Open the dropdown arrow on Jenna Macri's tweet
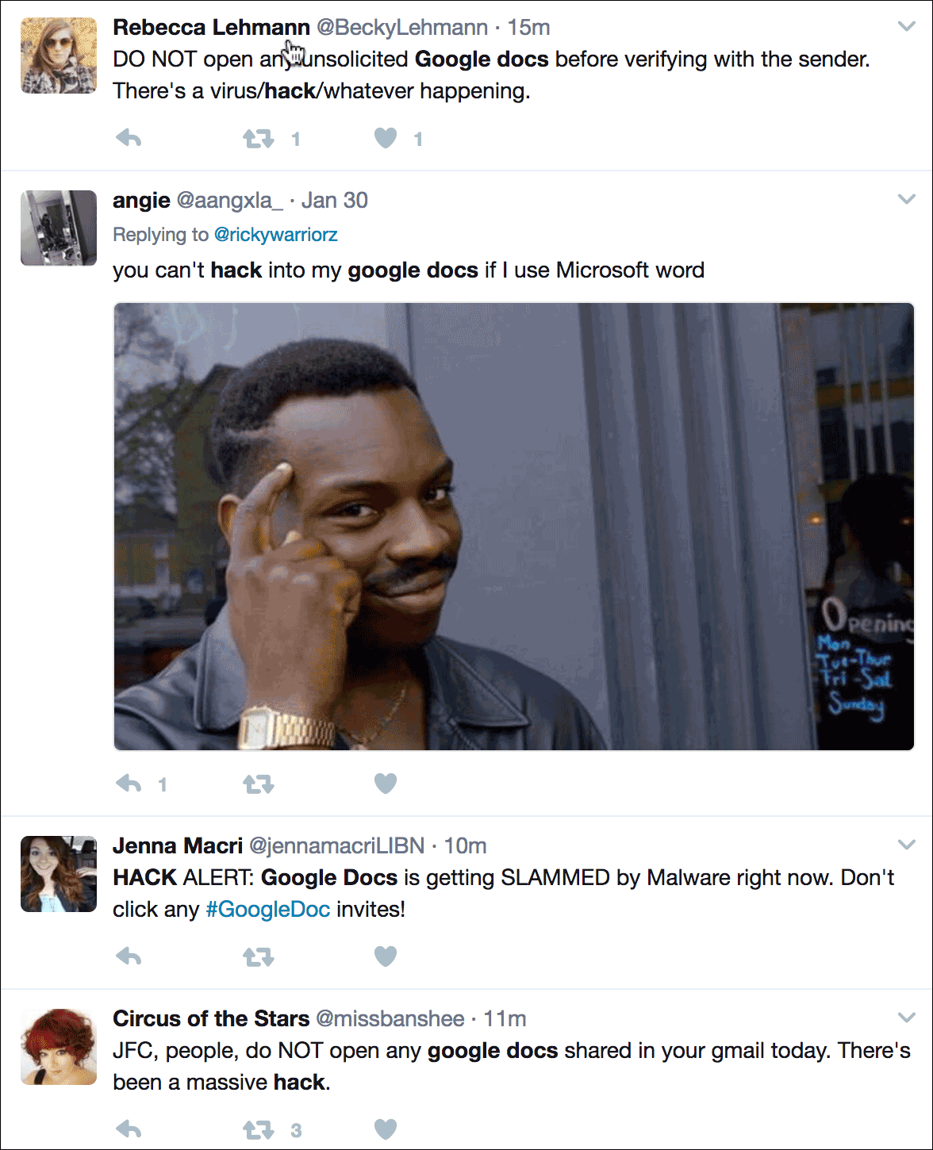933x1150 pixels. point(906,845)
